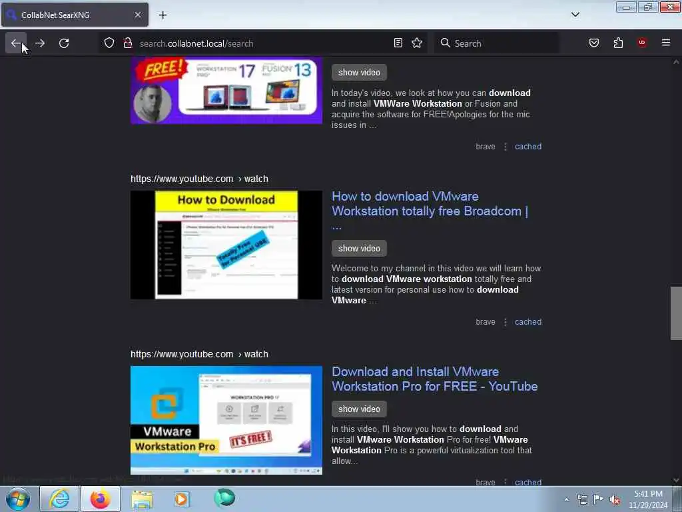Click the browser Search box

[497, 43]
